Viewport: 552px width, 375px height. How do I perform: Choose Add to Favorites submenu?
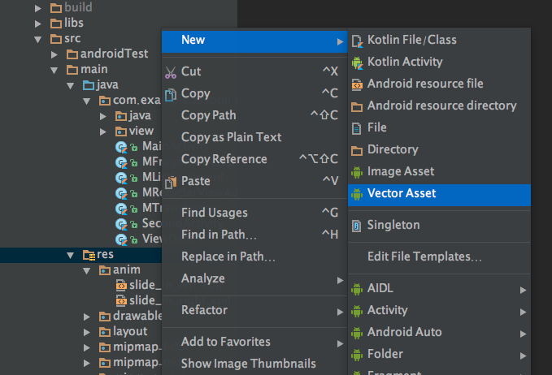coord(226,342)
